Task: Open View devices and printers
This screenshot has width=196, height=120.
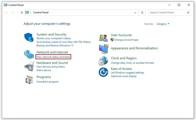Action: 51,67
